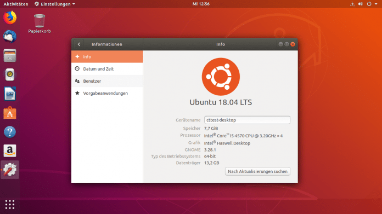Image resolution: width=382 pixels, height=214 pixels.
Task: Click the Gerätename field cttest-desktop
Action: [x=247, y=120]
